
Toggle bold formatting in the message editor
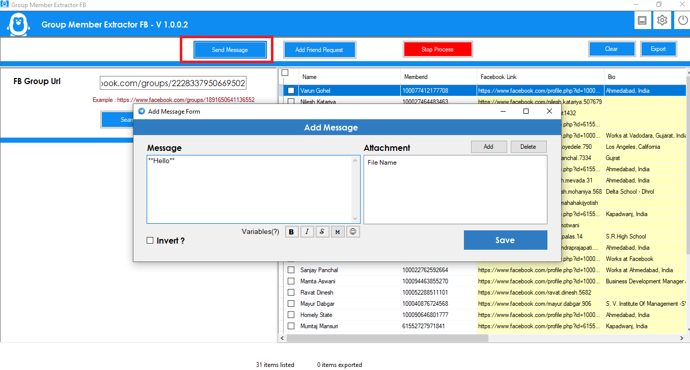pyautogui.click(x=291, y=231)
